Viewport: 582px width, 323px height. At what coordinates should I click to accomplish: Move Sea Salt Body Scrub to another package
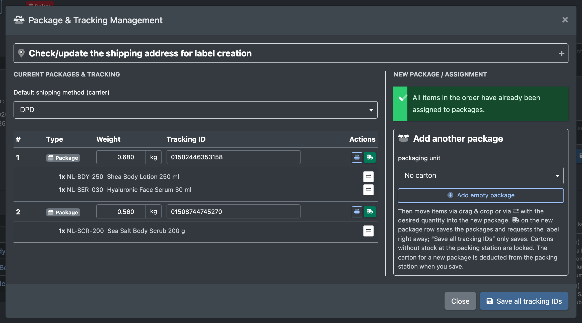(x=368, y=231)
